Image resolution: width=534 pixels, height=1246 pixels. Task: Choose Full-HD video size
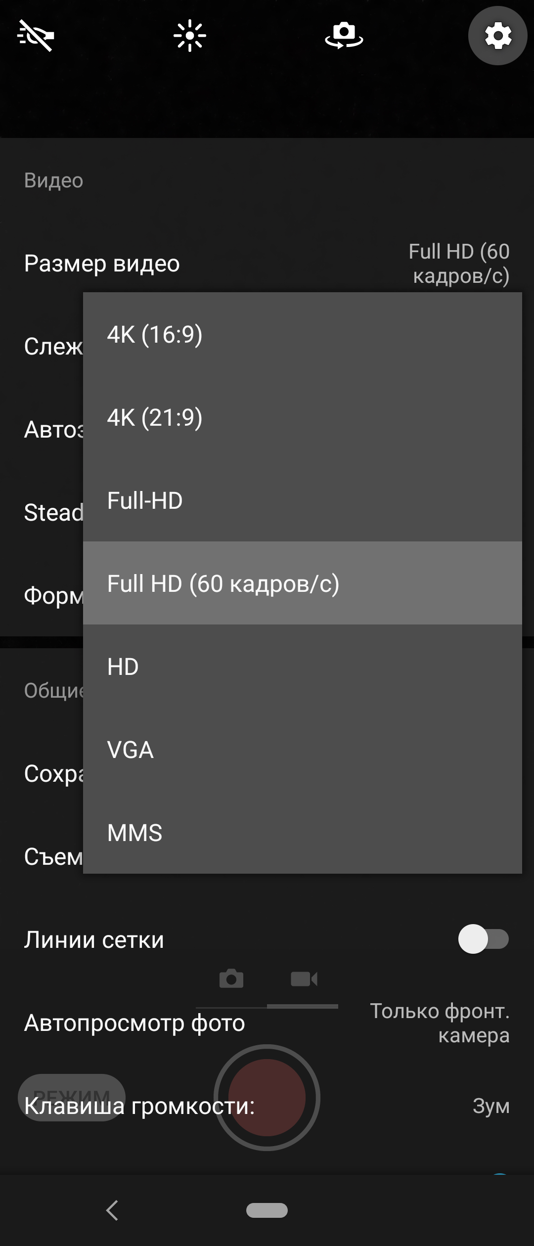(303, 500)
